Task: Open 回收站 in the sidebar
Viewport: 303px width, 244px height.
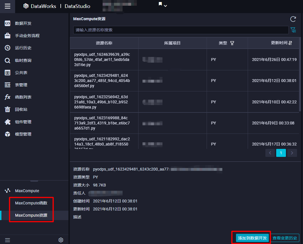Action: coord(21,109)
